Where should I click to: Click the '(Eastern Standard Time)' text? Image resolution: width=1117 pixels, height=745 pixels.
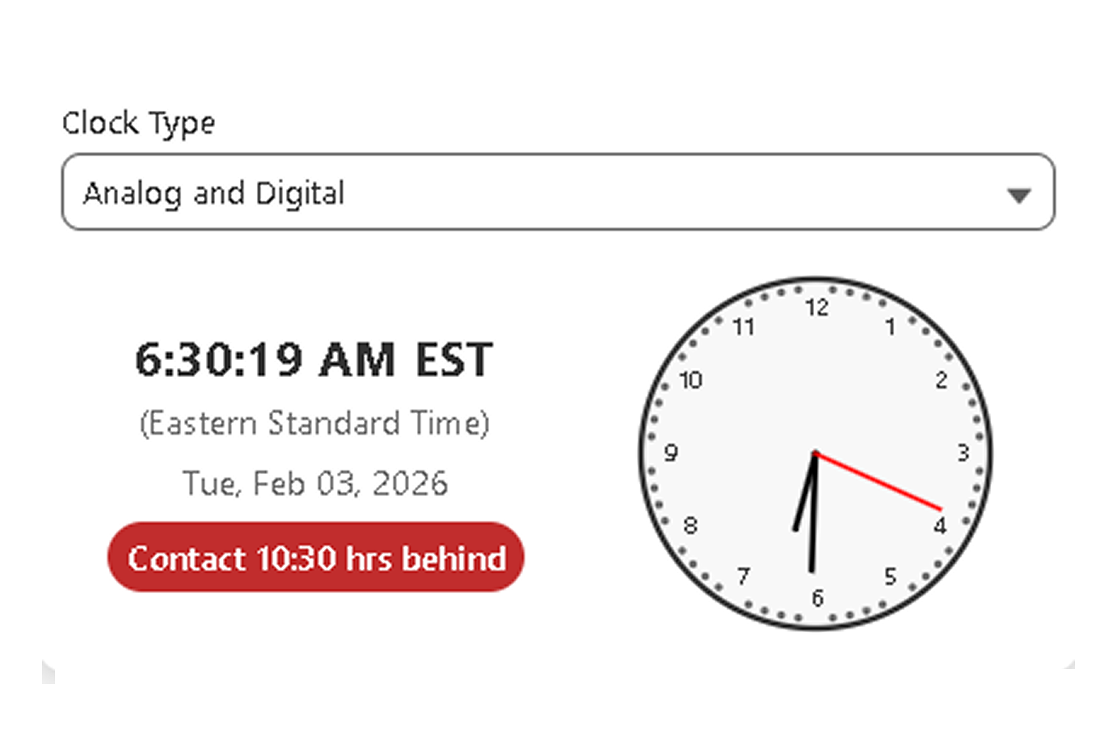coord(315,423)
